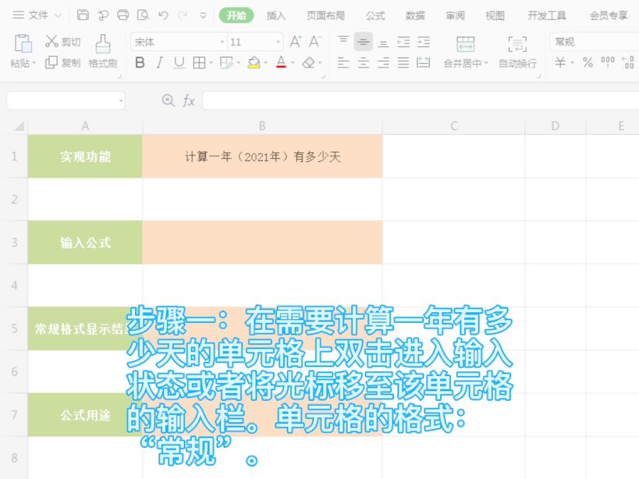Click the Print icon
The width and height of the screenshot is (639, 479).
point(123,15)
